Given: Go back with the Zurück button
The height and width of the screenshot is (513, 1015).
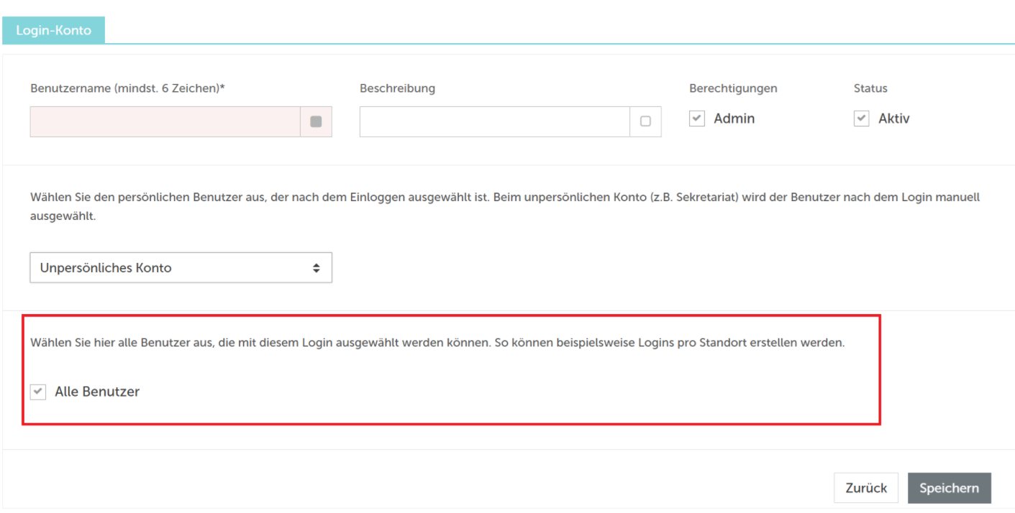Looking at the screenshot, I should pyautogui.click(x=866, y=488).
